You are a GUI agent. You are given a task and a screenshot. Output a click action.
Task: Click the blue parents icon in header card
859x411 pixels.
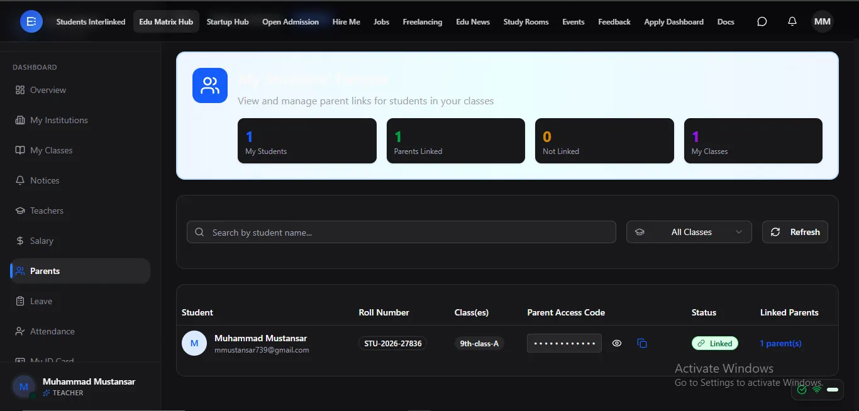click(210, 85)
